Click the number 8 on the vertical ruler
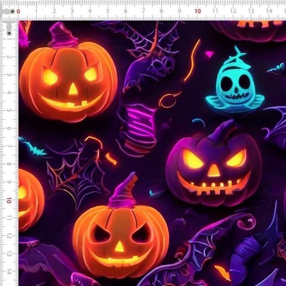This screenshot has width=286, height=286. coord(9,164)
